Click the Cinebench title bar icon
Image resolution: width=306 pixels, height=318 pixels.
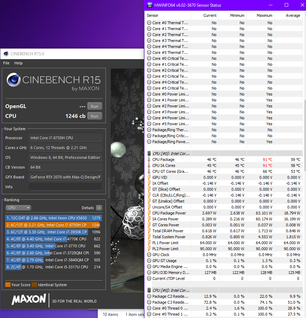[6, 54]
